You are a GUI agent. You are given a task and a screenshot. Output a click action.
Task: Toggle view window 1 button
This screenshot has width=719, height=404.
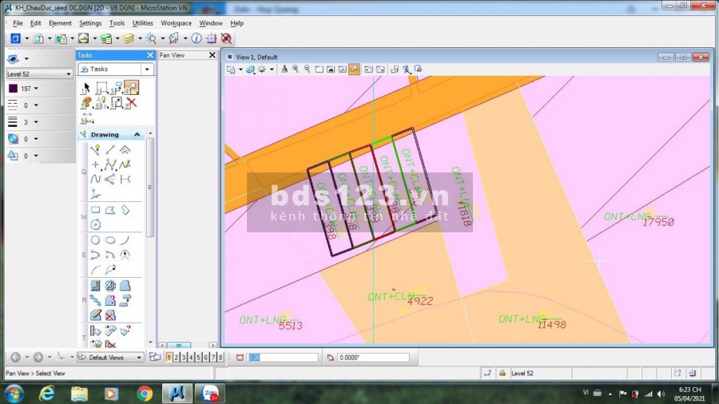[169, 357]
